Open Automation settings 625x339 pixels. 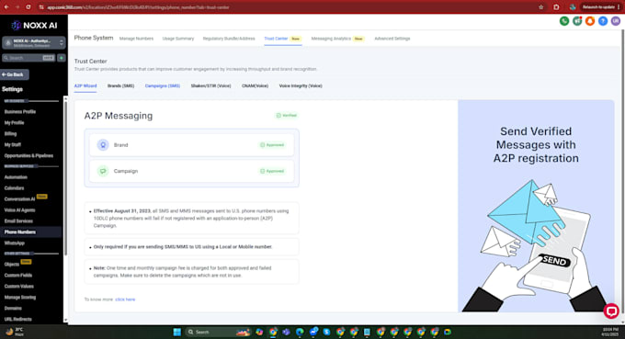(16, 177)
